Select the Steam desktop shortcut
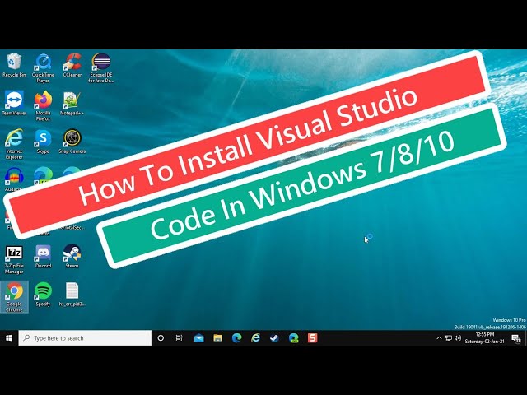527x395 pixels. tap(72, 257)
